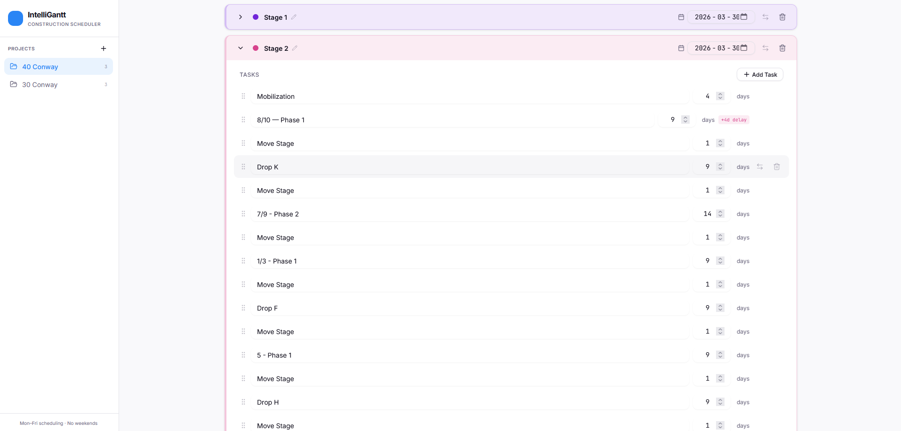Image resolution: width=901 pixels, height=431 pixels.
Task: Adjust Drop K days stepper arrows
Action: (x=720, y=167)
